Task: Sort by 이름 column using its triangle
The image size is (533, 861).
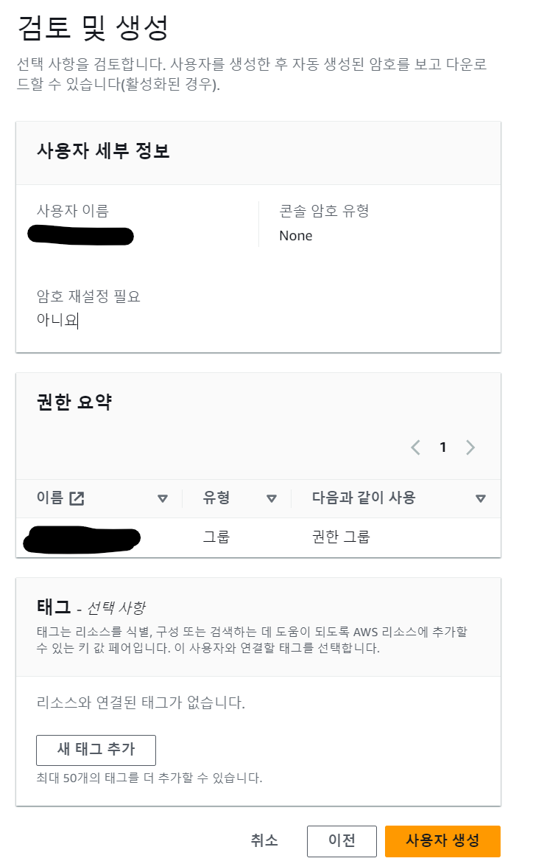Action: (163, 498)
